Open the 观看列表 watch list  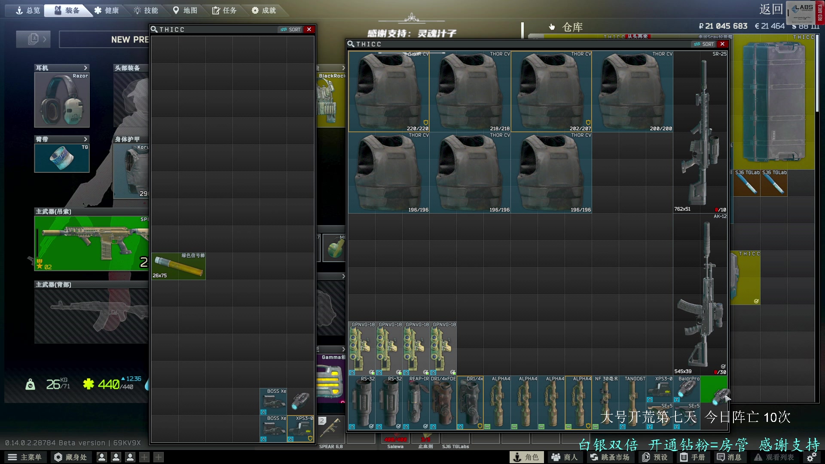tap(774, 457)
